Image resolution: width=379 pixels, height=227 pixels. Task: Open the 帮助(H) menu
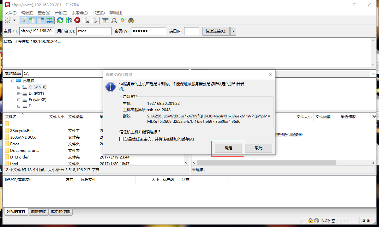115,13
